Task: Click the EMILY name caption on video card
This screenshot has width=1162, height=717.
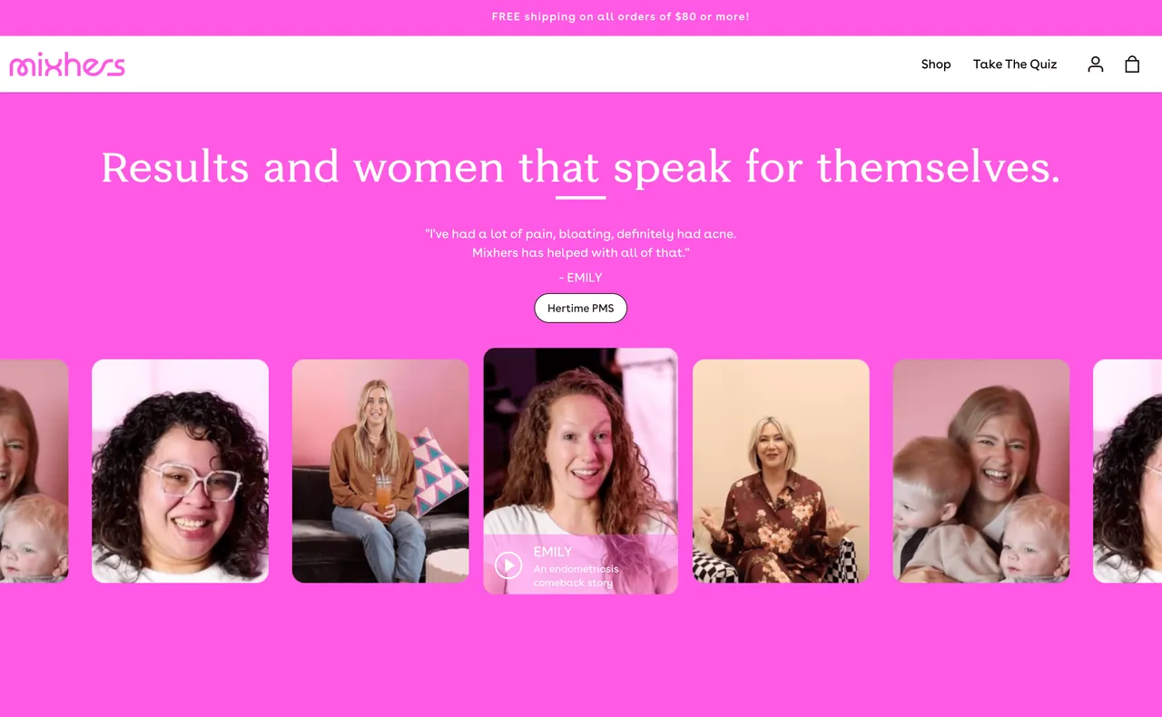Action: click(x=553, y=552)
